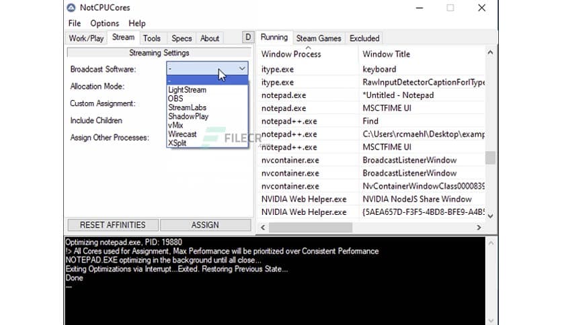Click process list scroll up arrow

(x=490, y=52)
